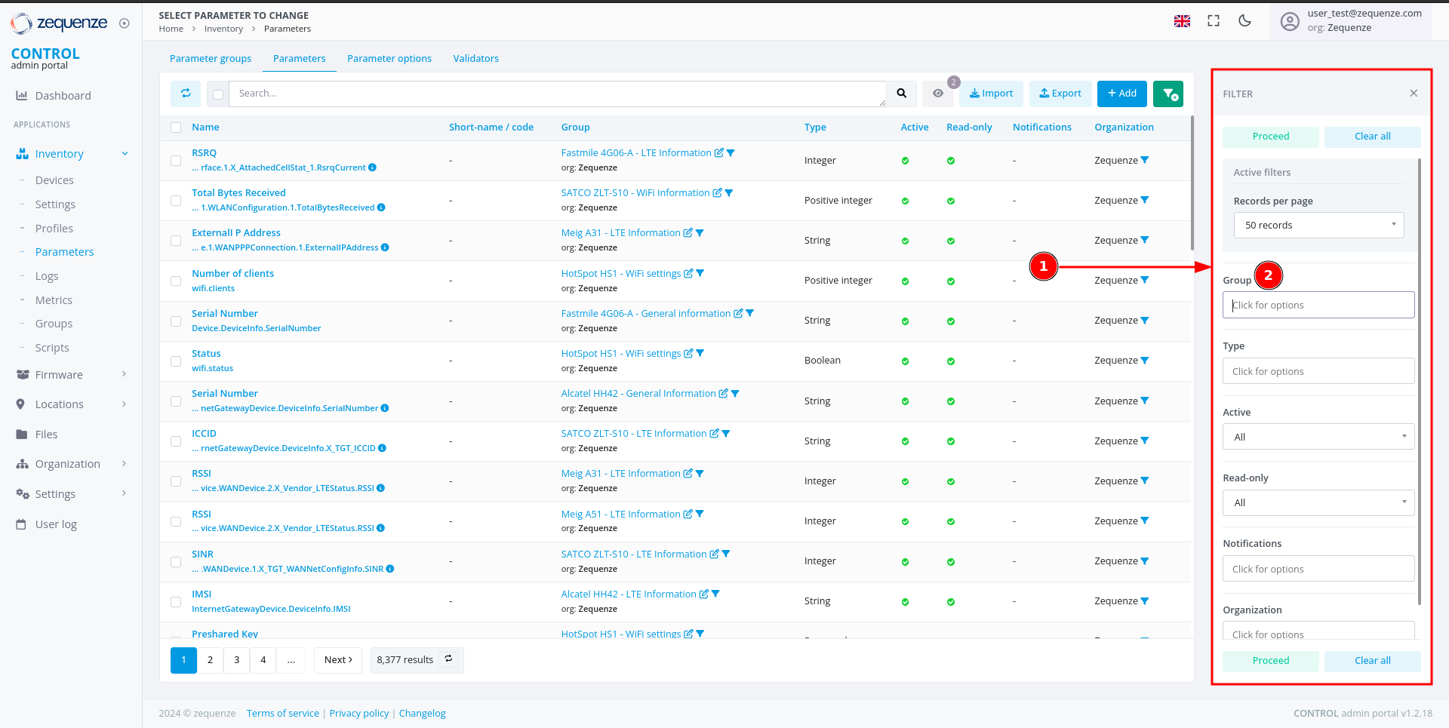Click the Add parameter button
This screenshot has height=728, width=1449.
[x=1121, y=94]
